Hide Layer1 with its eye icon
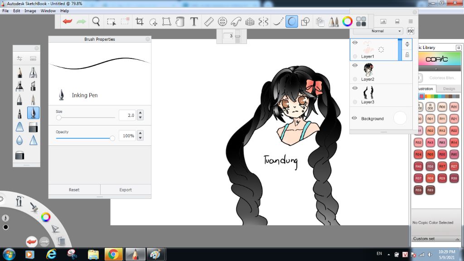464x261 pixels. pyautogui.click(x=355, y=43)
